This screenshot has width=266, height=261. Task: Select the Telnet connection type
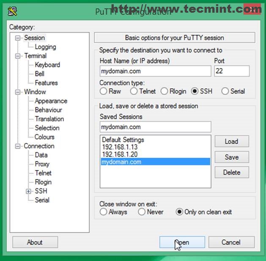(x=134, y=91)
